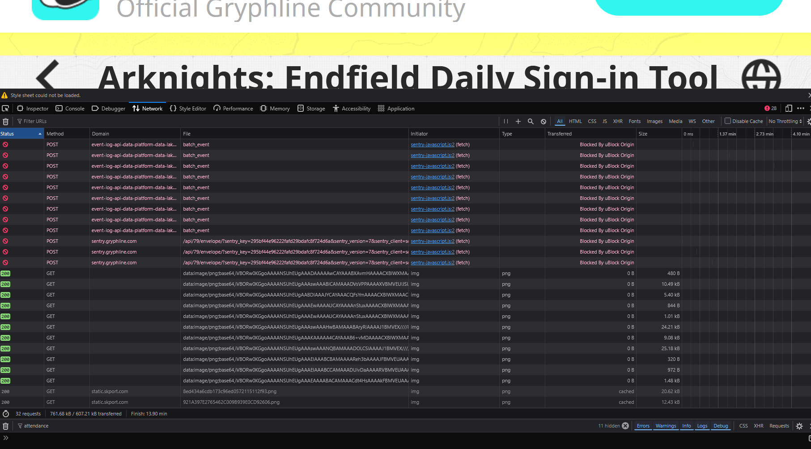Viewport: 811px width, 449px height.
Task: Sort by the Status column header
Action: (21, 134)
